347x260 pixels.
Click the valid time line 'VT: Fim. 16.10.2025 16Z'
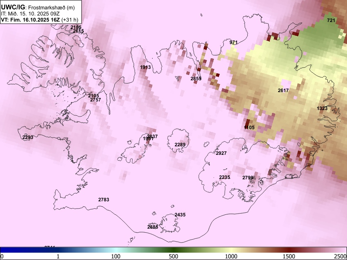31,20
